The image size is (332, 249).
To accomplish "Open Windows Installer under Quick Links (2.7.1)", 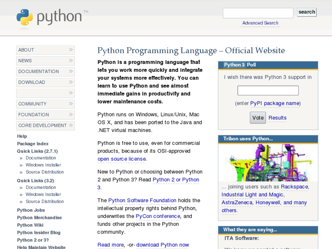I will 43,165.
